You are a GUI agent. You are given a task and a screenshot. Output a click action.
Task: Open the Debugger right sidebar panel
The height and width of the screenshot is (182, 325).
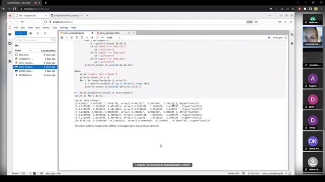pyautogui.click(x=292, y=43)
